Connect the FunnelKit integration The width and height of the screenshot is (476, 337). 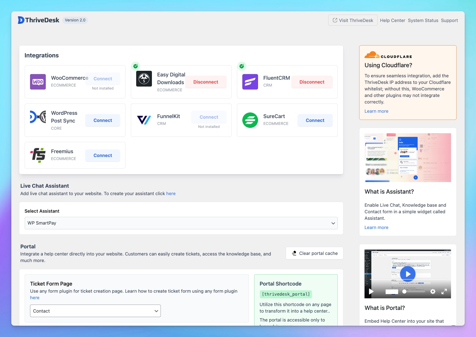[209, 117]
